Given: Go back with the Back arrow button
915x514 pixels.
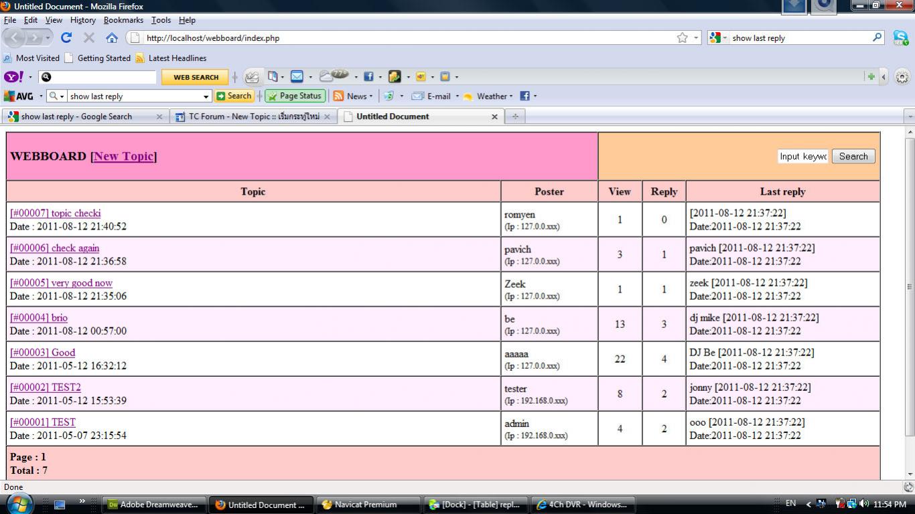Looking at the screenshot, I should 16,37.
